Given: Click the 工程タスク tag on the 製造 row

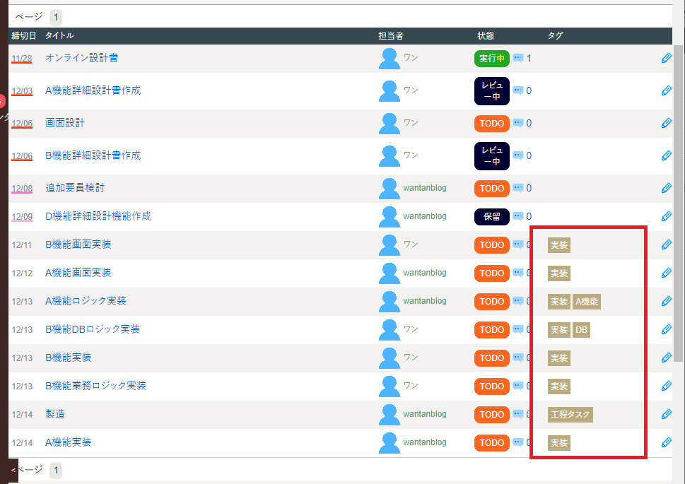Looking at the screenshot, I should click(x=570, y=415).
